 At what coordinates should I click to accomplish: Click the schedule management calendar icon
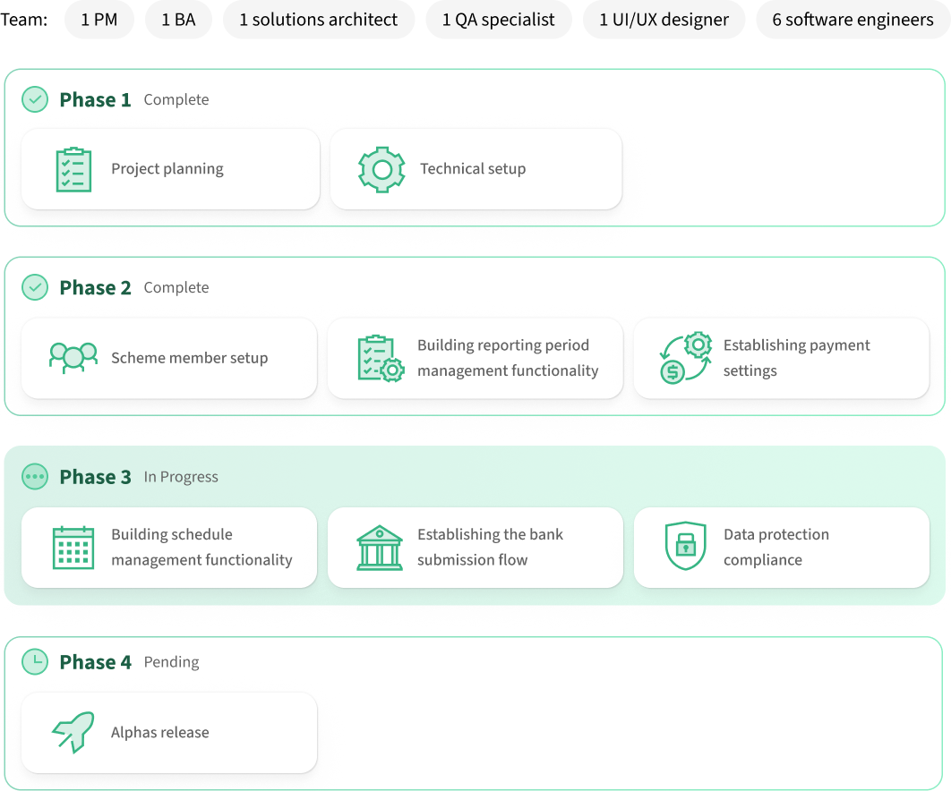[x=73, y=548]
